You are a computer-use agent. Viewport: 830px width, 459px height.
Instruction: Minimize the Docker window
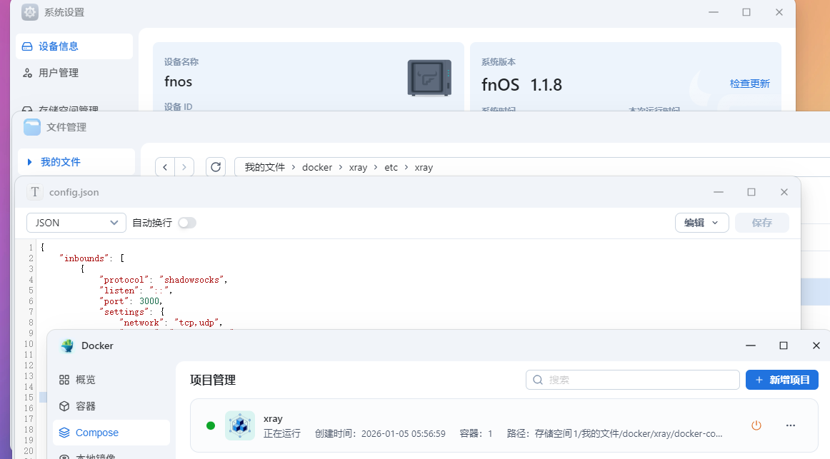tap(751, 345)
